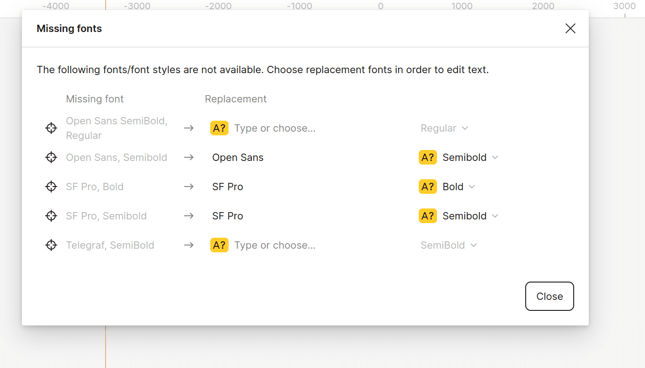This screenshot has width=645, height=368.
Task: Click Type or choose field for Telegraf, SemiBold
Action: coord(275,245)
